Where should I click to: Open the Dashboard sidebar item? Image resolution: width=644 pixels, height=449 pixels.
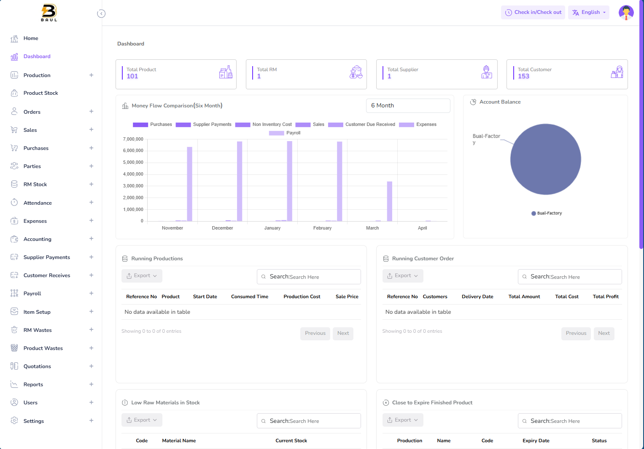(37, 56)
